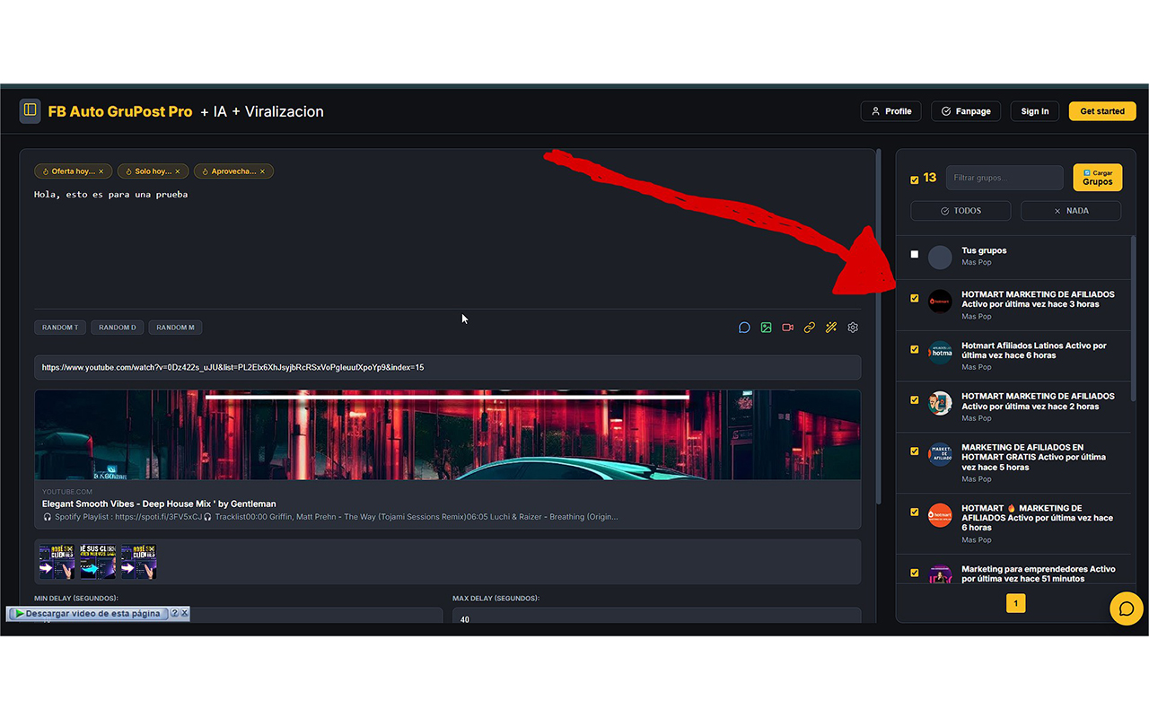Uncheck HOTMART MARKETING DE AFILIADOS 3 horas group
The width and height of the screenshot is (1149, 718).
[x=915, y=299]
